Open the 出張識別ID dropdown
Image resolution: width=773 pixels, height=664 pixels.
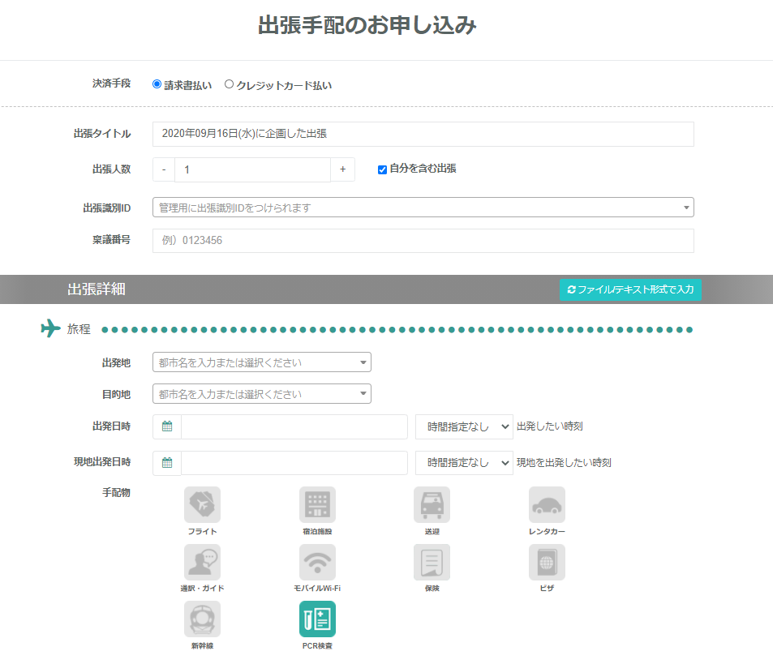423,208
